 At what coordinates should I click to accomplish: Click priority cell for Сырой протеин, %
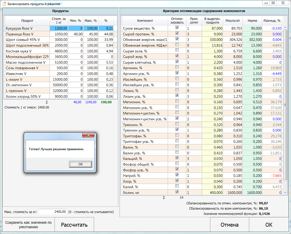194,34
